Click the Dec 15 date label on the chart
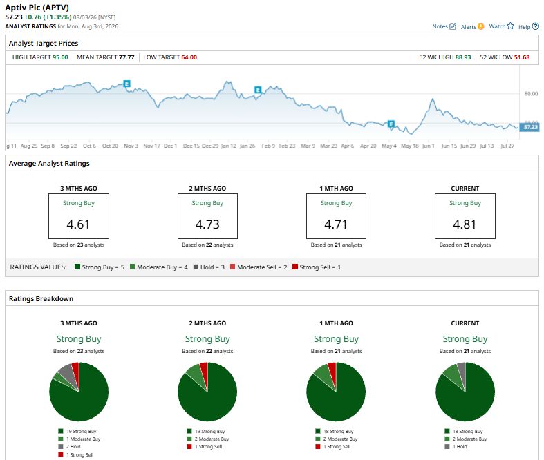This screenshot has width=544, height=460. pyautogui.click(x=191, y=146)
